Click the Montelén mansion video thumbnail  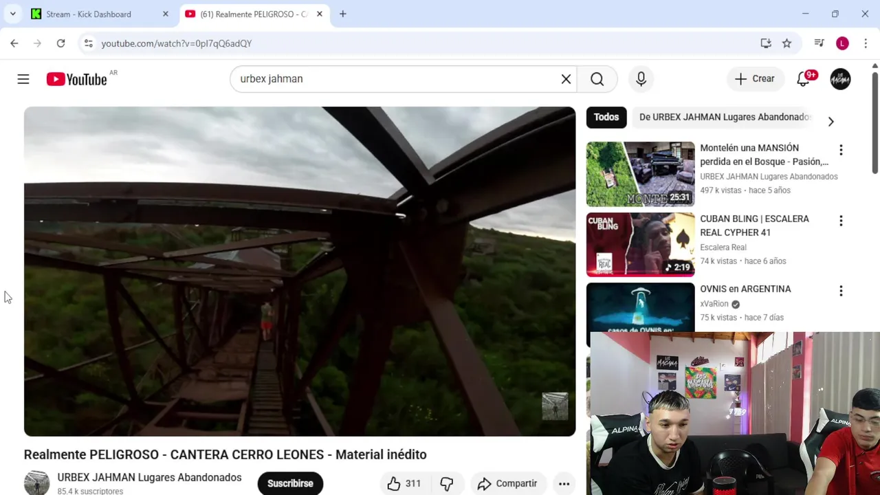640,173
